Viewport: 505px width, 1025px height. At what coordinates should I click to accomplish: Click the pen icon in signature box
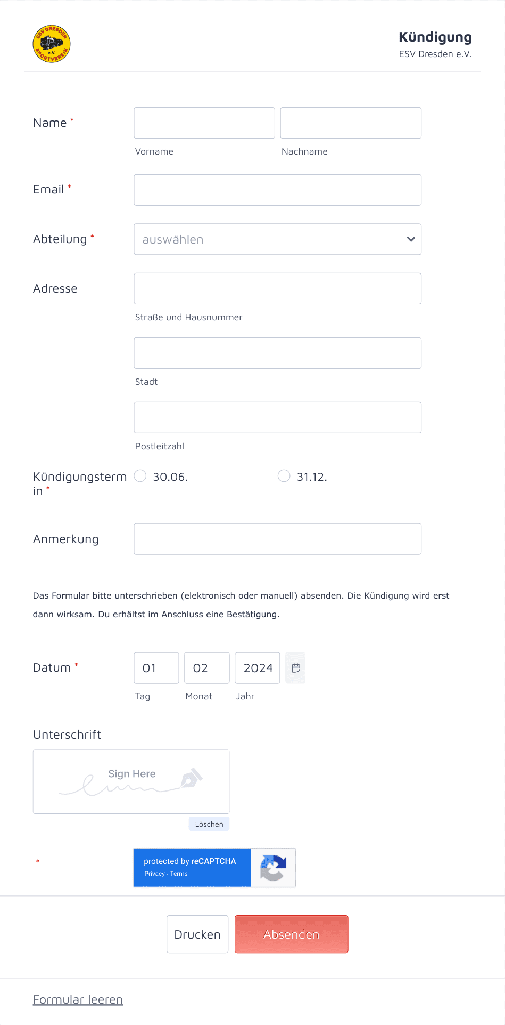192,778
